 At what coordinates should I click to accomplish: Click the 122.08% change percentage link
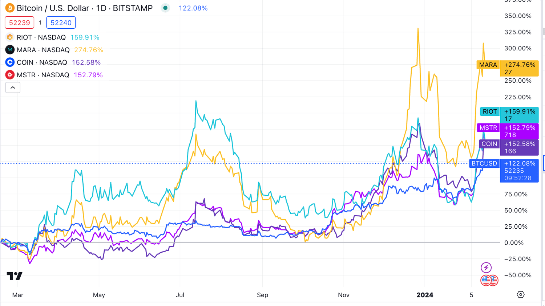point(193,8)
